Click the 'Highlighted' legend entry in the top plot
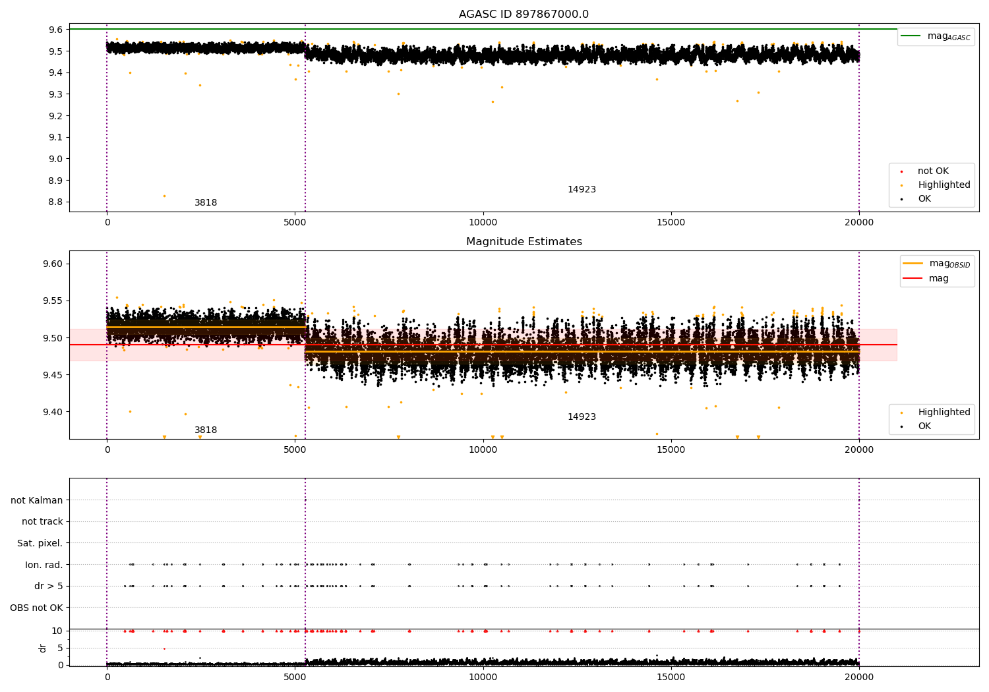The image size is (989, 692). [x=944, y=185]
